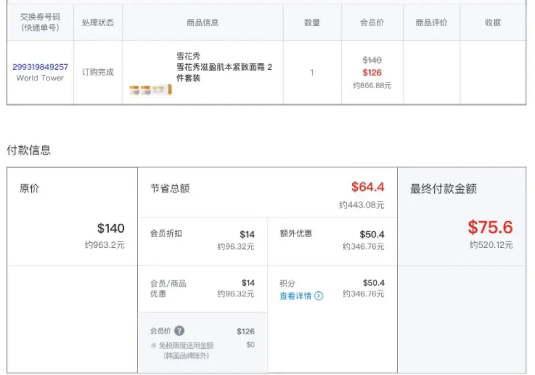The width and height of the screenshot is (535, 375).
Task: Click the 收据 column header
Action: [493, 22]
